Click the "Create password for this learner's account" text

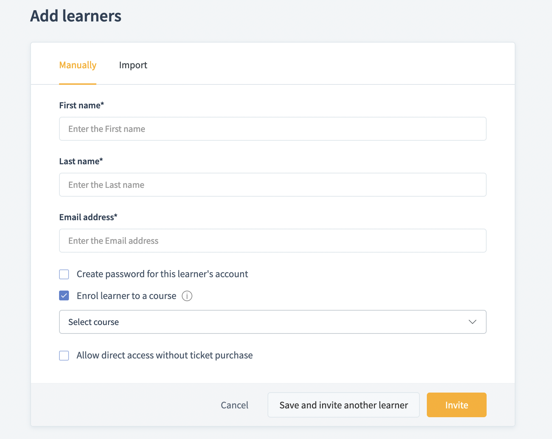pyautogui.click(x=162, y=274)
